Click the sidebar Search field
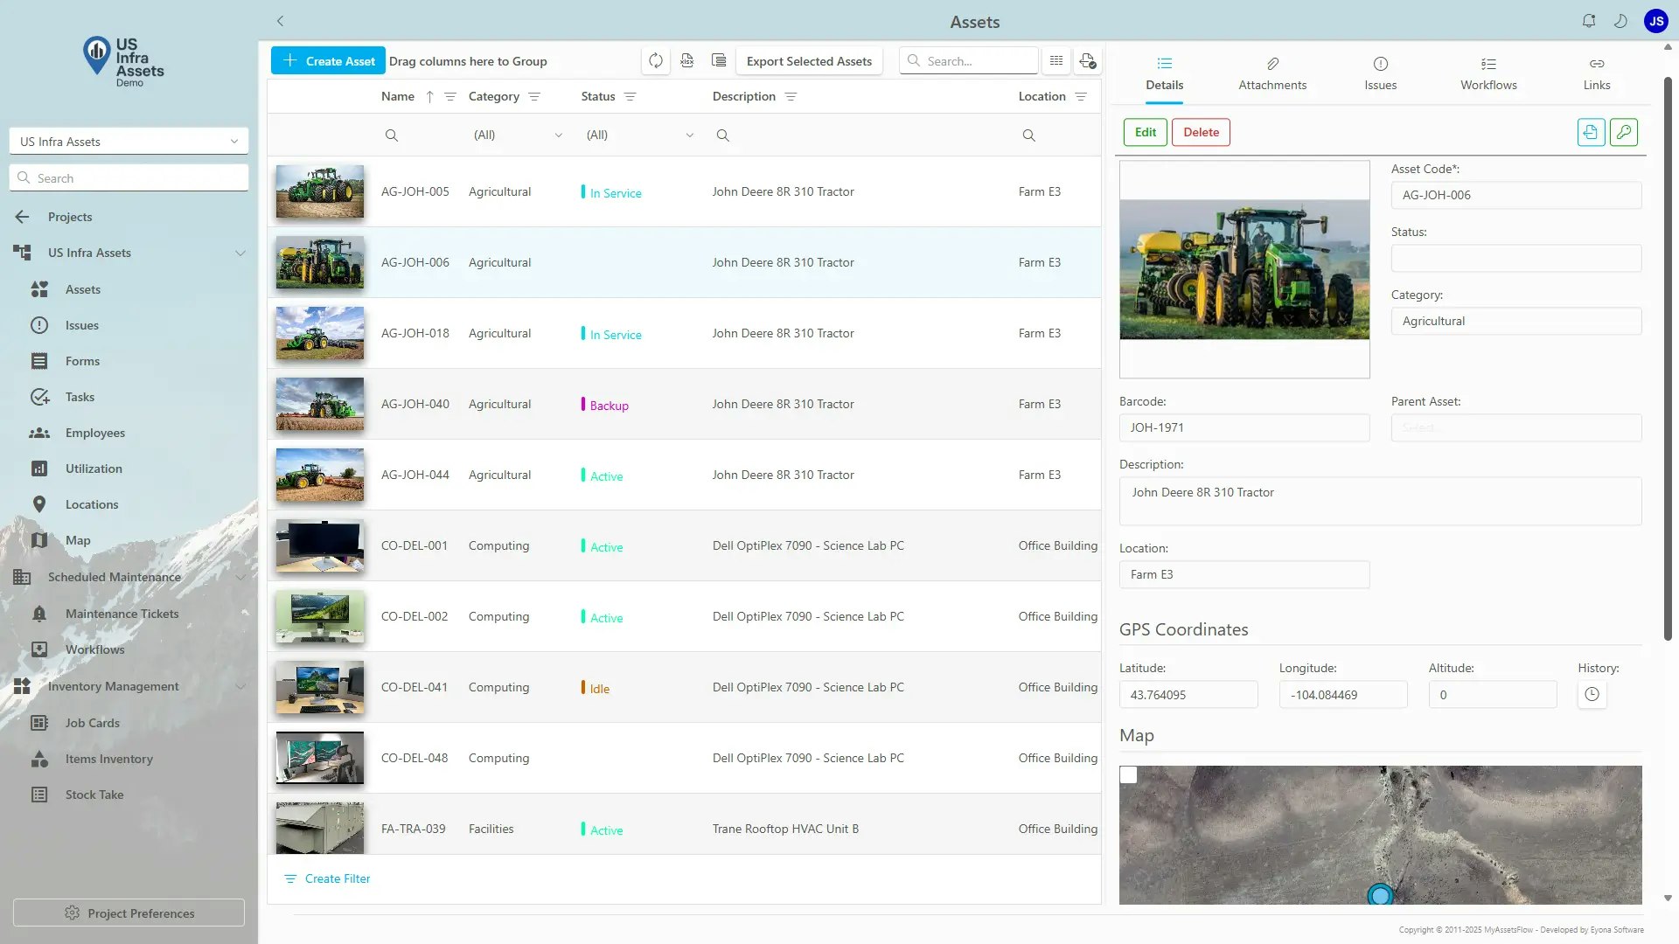The image size is (1679, 944). (129, 178)
